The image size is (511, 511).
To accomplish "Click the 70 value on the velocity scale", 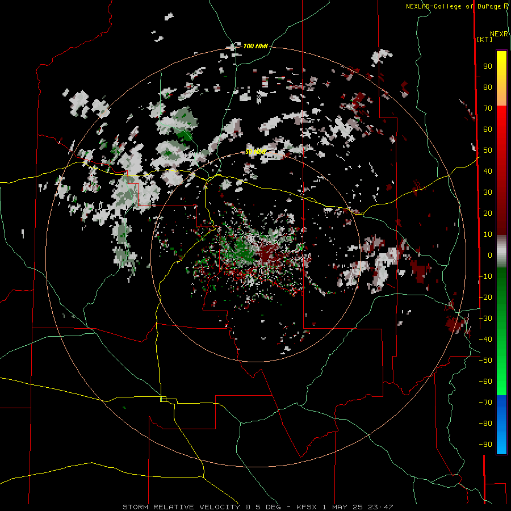I will pos(488,108).
